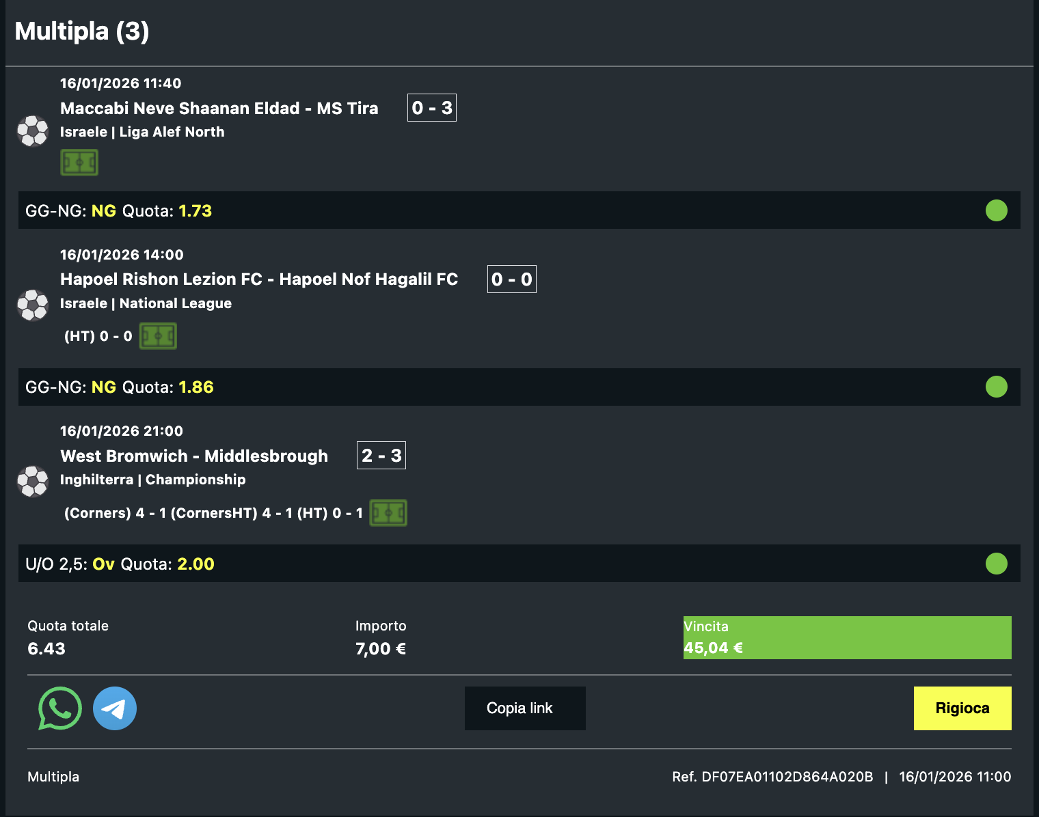Share the bet via Telegram icon

point(115,708)
